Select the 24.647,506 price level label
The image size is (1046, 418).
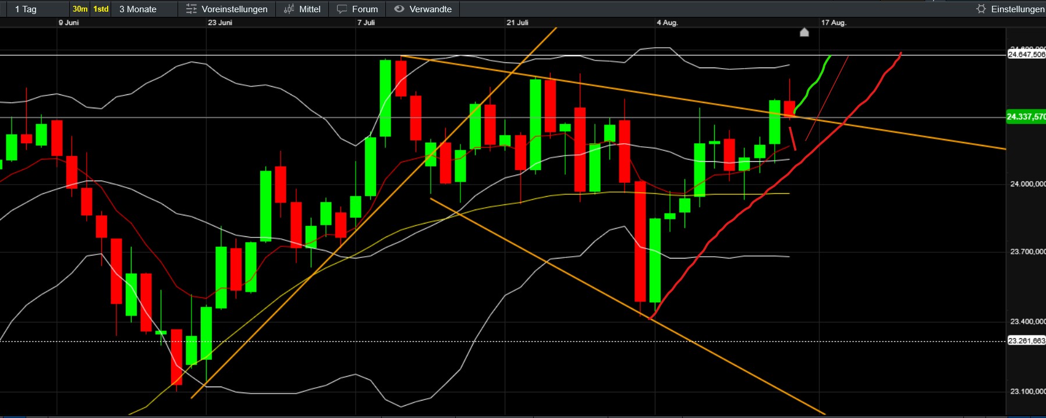pyautogui.click(x=1027, y=54)
